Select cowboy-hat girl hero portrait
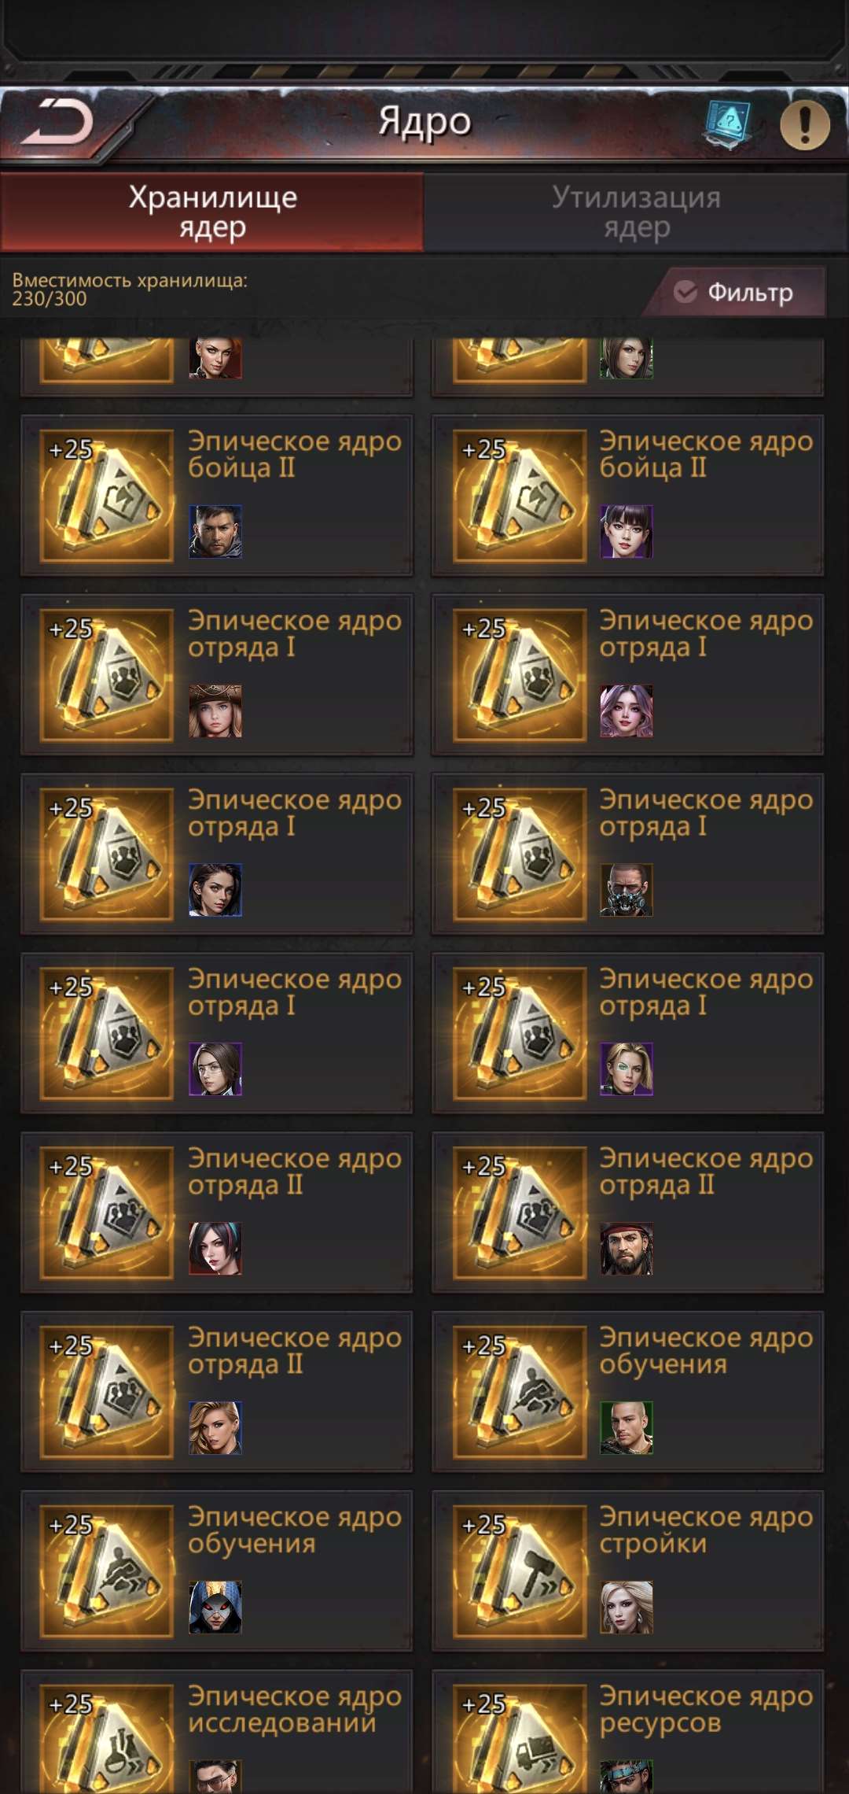Screen dimensions: 849x1794 pyautogui.click(x=215, y=711)
